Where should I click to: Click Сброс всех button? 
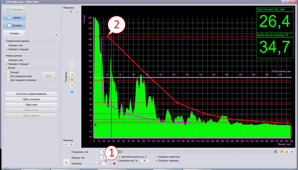[31, 105]
